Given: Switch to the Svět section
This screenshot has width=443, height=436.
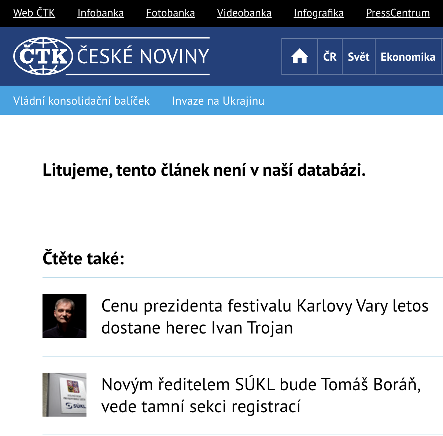Looking at the screenshot, I should 359,57.
